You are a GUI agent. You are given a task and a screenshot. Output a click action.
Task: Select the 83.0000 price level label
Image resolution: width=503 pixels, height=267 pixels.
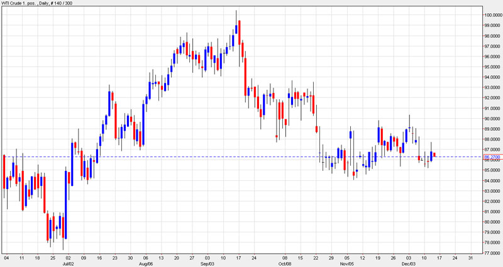[493, 191]
